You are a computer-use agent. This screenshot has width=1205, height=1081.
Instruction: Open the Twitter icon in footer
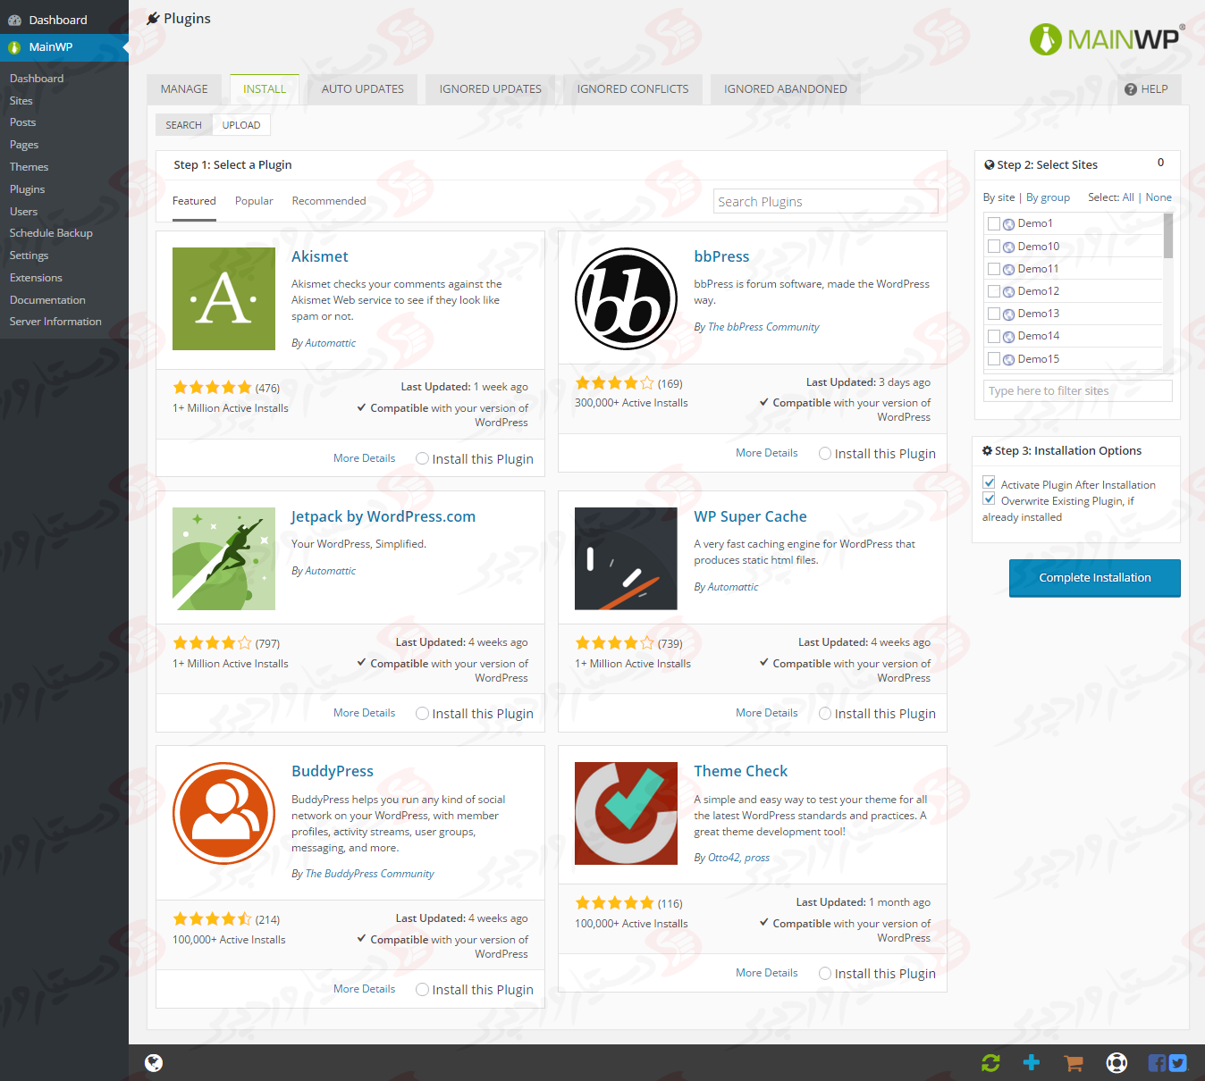point(1178,1062)
